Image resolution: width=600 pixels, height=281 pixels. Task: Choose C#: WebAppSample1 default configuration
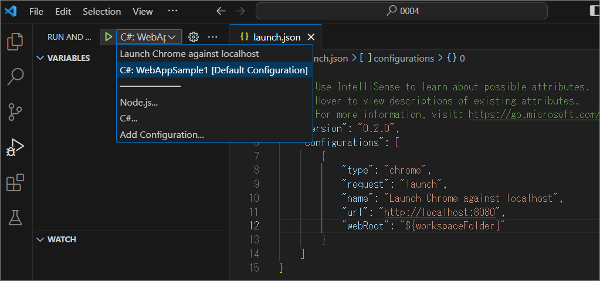[x=213, y=70]
